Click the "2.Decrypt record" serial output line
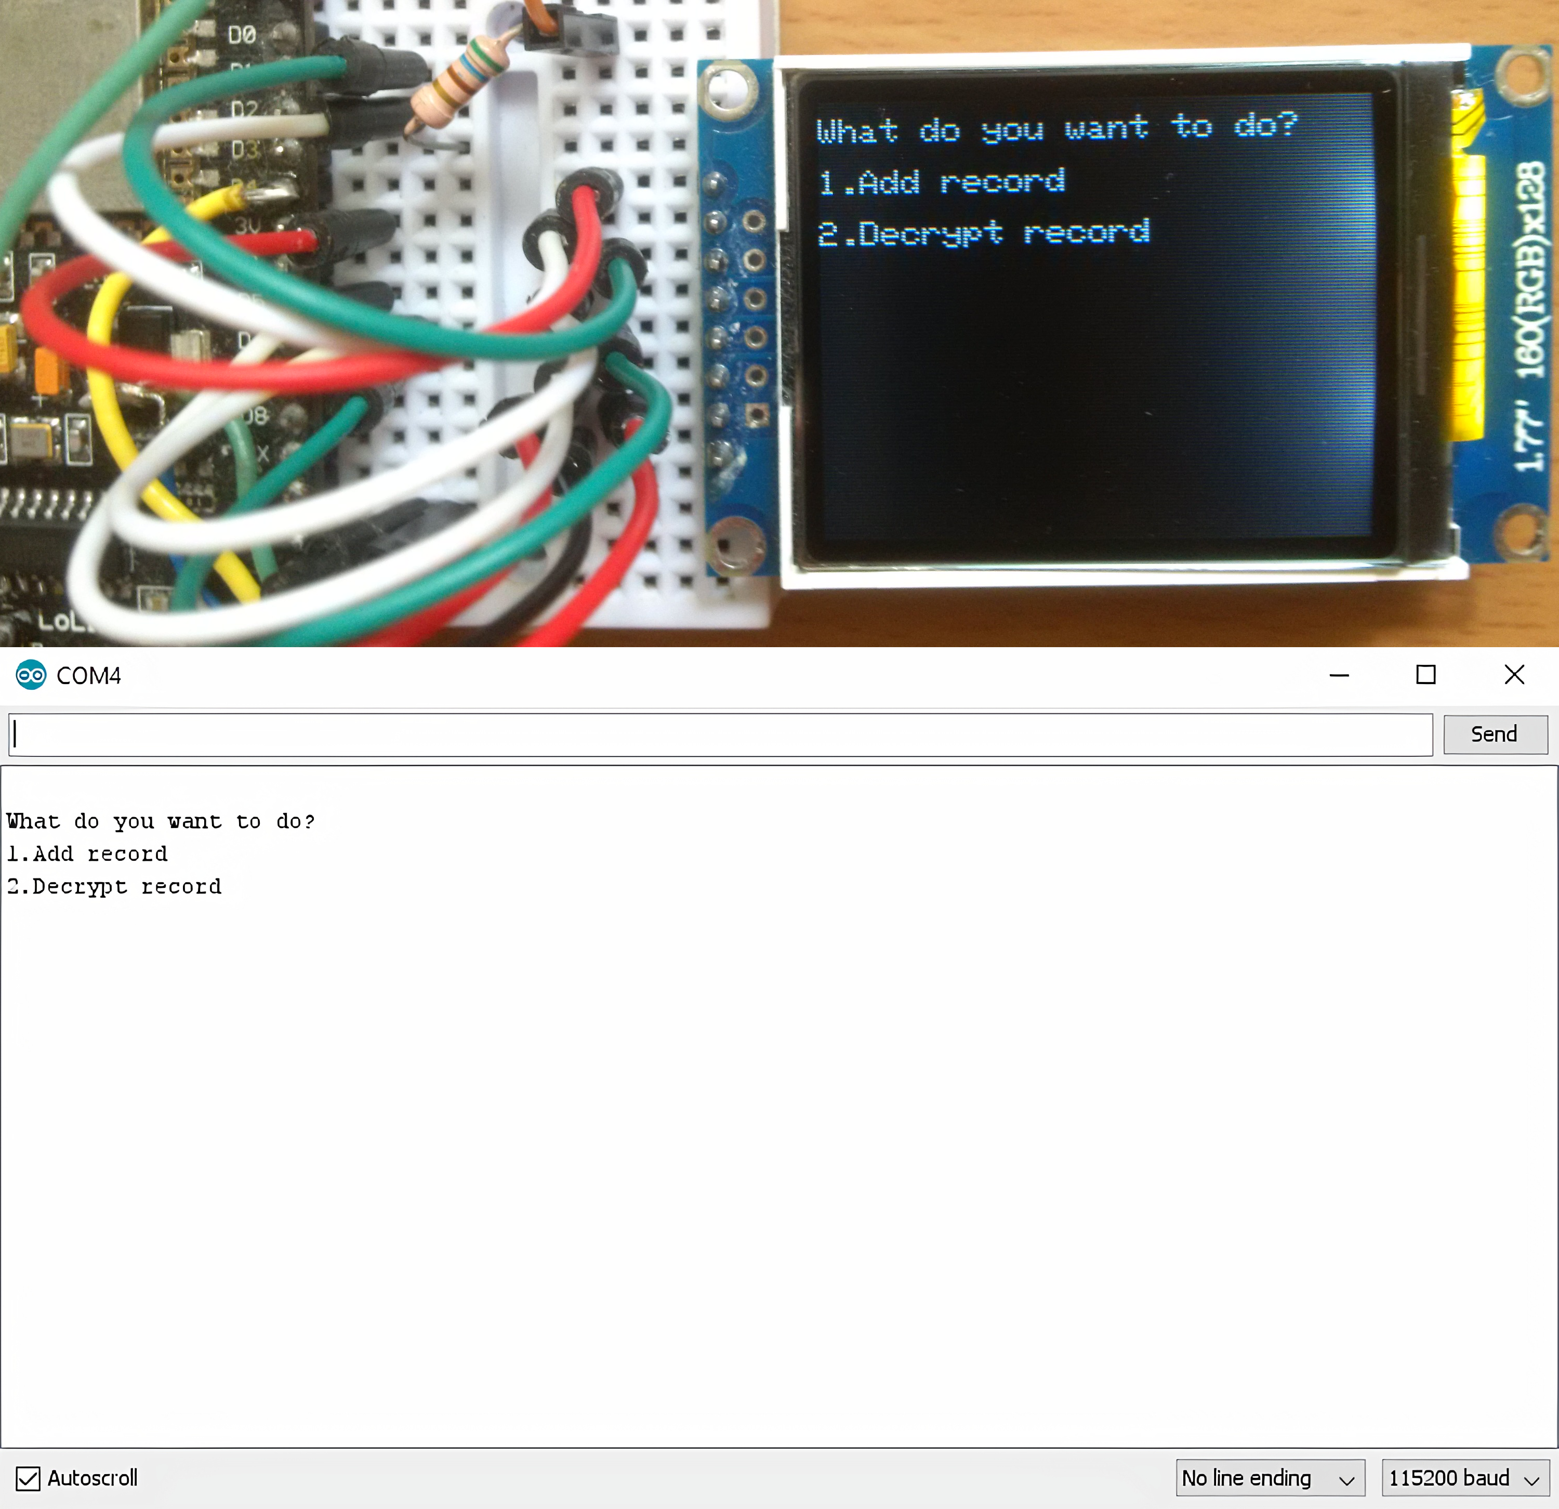1559x1509 pixels. pos(114,886)
